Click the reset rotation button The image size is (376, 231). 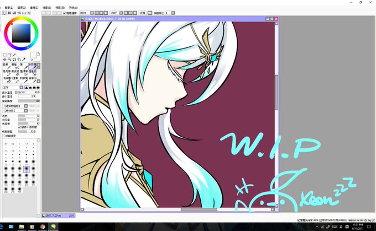pos(135,13)
